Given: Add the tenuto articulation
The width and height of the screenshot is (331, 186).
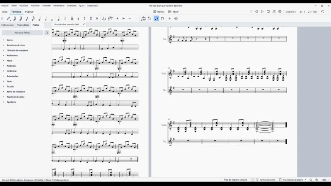Looking at the screenshot, I should pyautogui.click(x=130, y=18).
